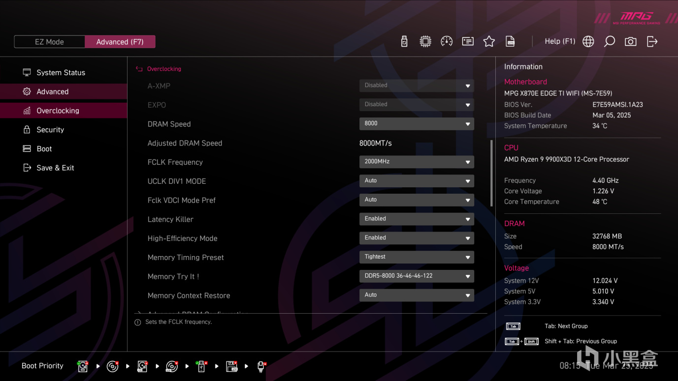Click the System 3.3V value 3.340 V
678x381 pixels.
[603, 302]
